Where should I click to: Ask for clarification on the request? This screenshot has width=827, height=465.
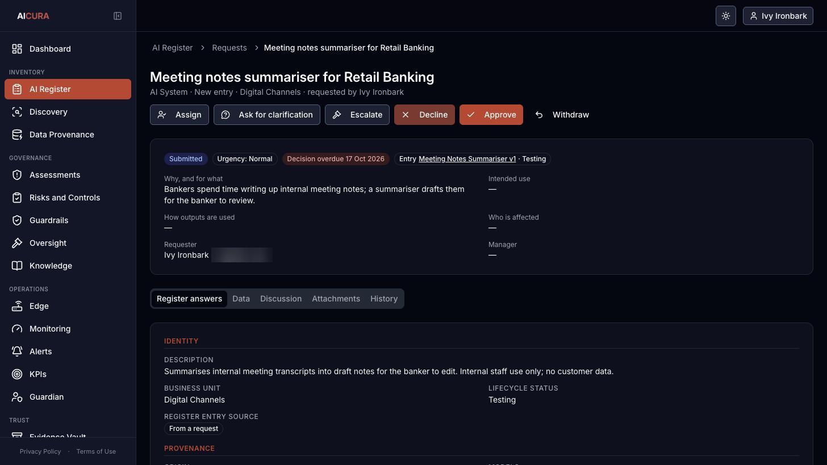point(267,115)
